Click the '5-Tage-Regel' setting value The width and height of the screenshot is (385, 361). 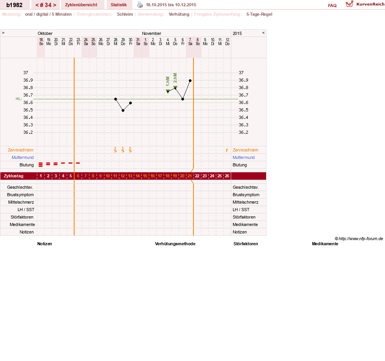point(259,14)
